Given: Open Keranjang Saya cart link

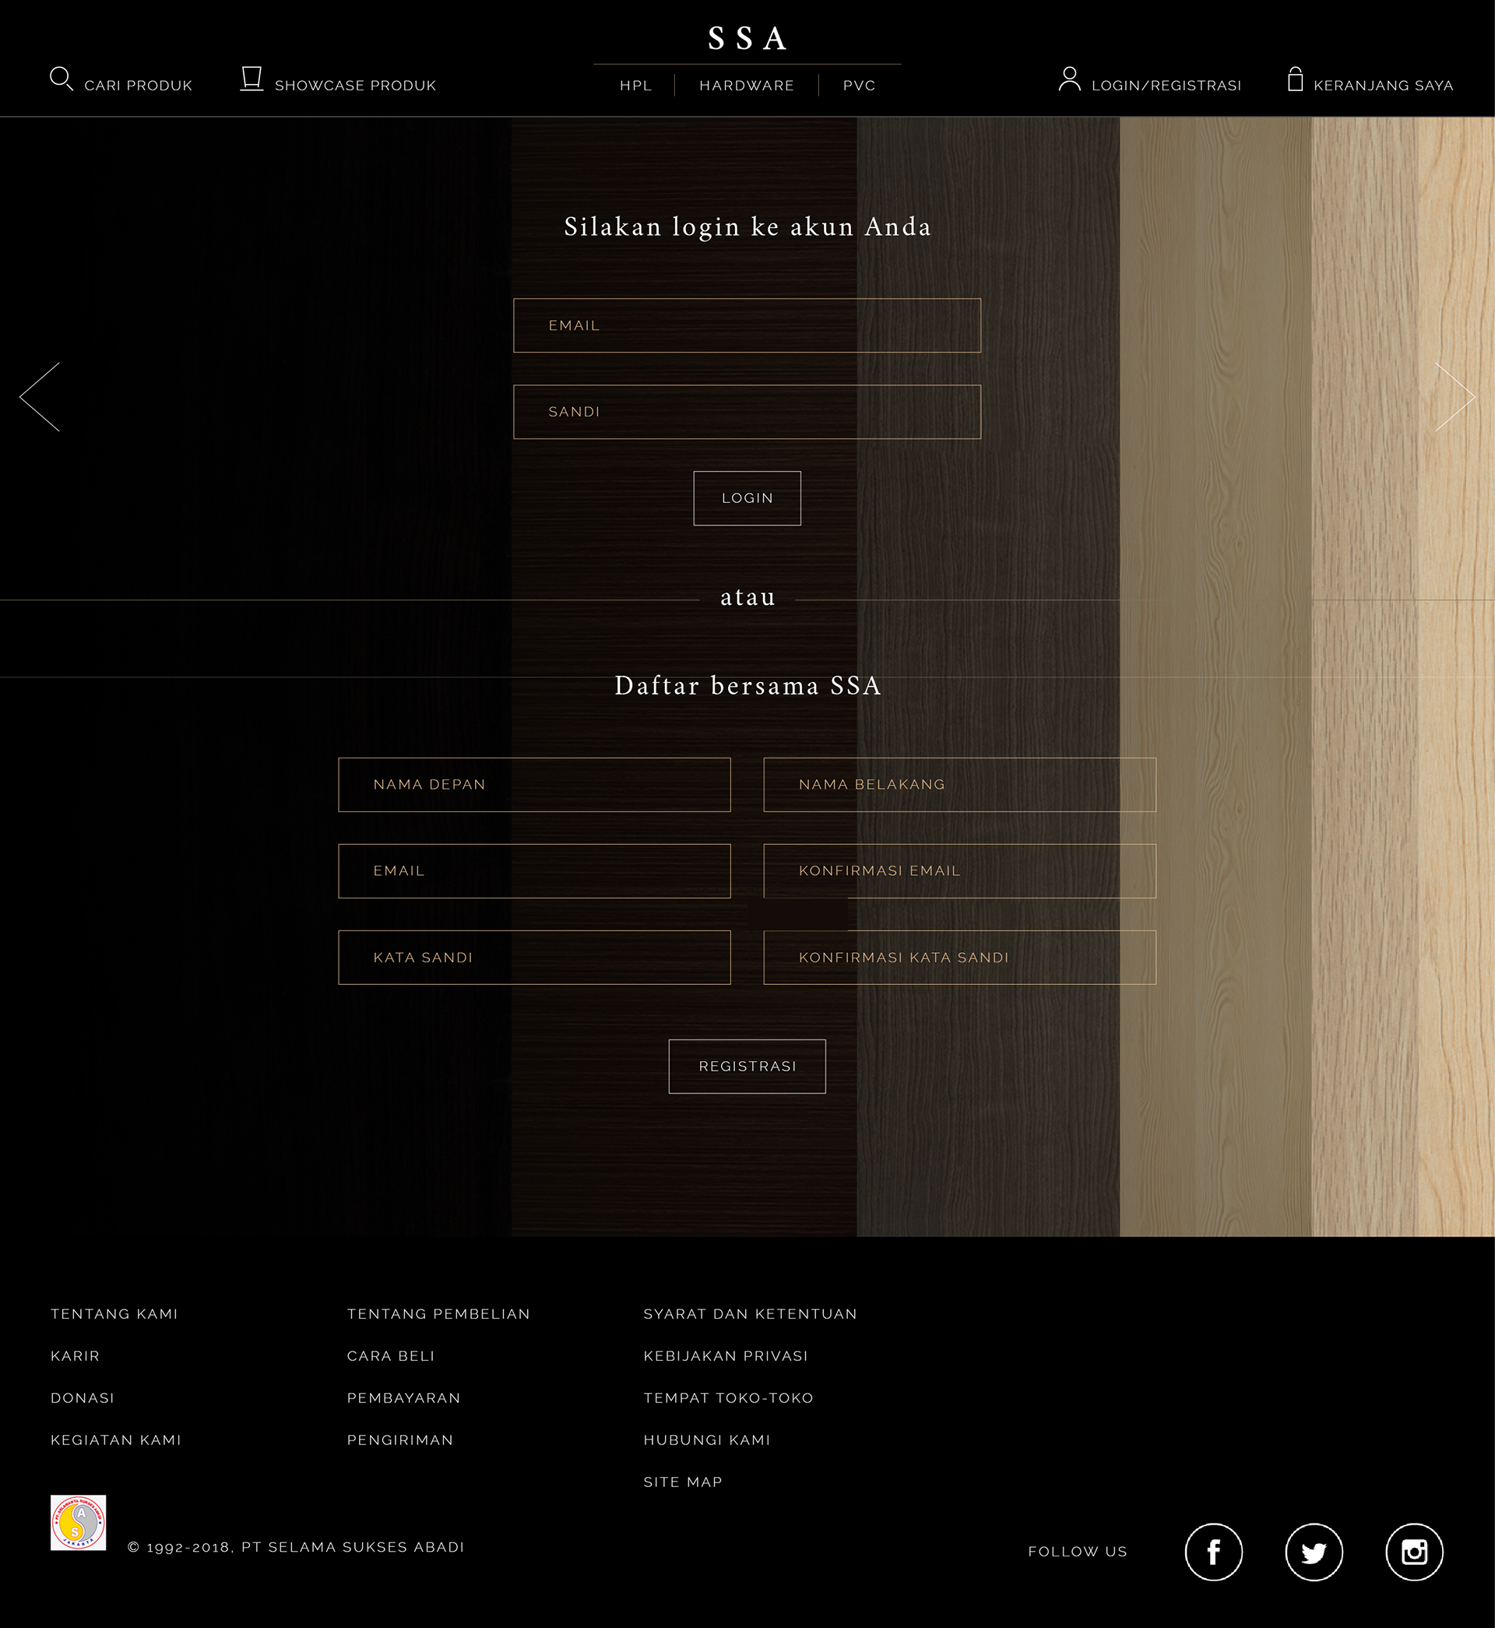Looking at the screenshot, I should 1384,86.
